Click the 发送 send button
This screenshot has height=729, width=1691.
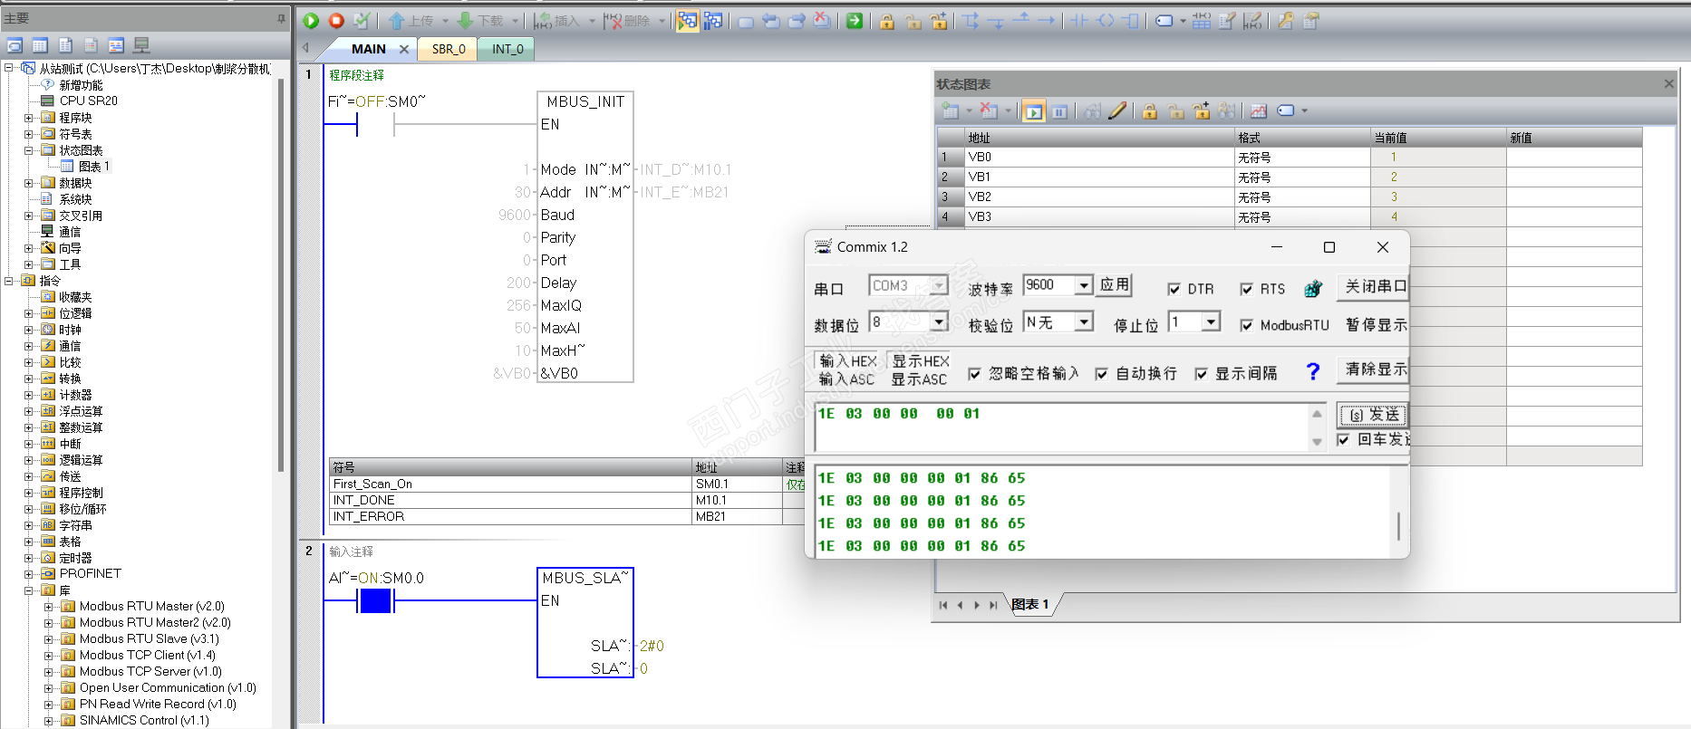[1374, 415]
